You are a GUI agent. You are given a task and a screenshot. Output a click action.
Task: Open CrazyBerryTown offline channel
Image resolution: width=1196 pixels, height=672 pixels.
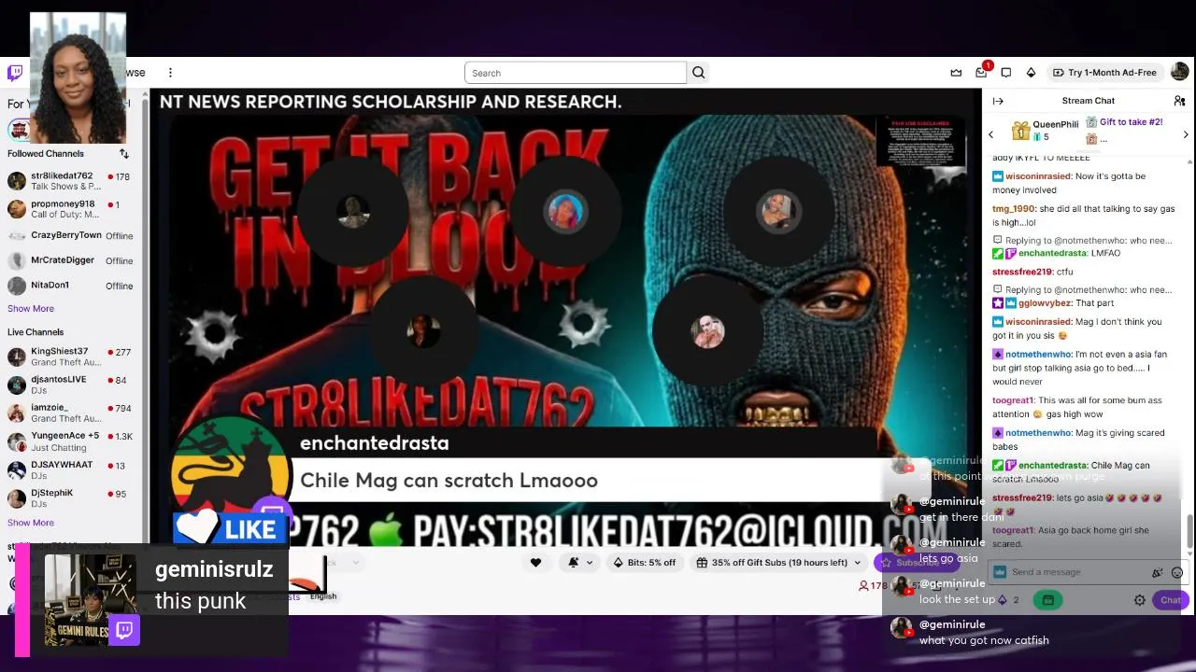pyautogui.click(x=70, y=235)
